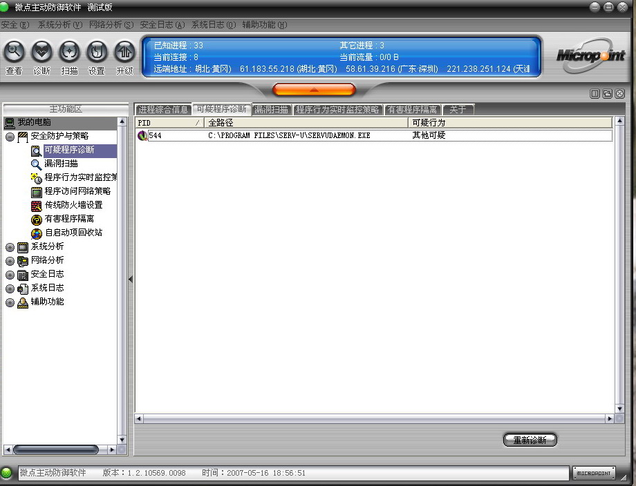Click the green status indicator in status bar
Image resolution: width=636 pixels, height=486 pixels.
[6, 473]
